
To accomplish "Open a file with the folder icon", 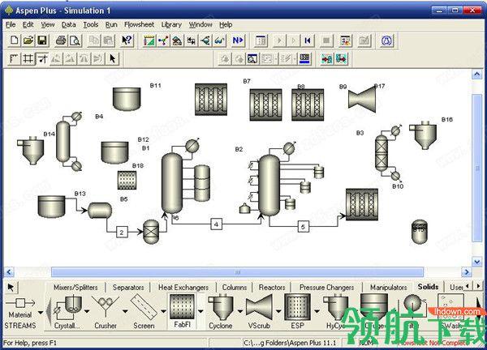I will coord(28,41).
